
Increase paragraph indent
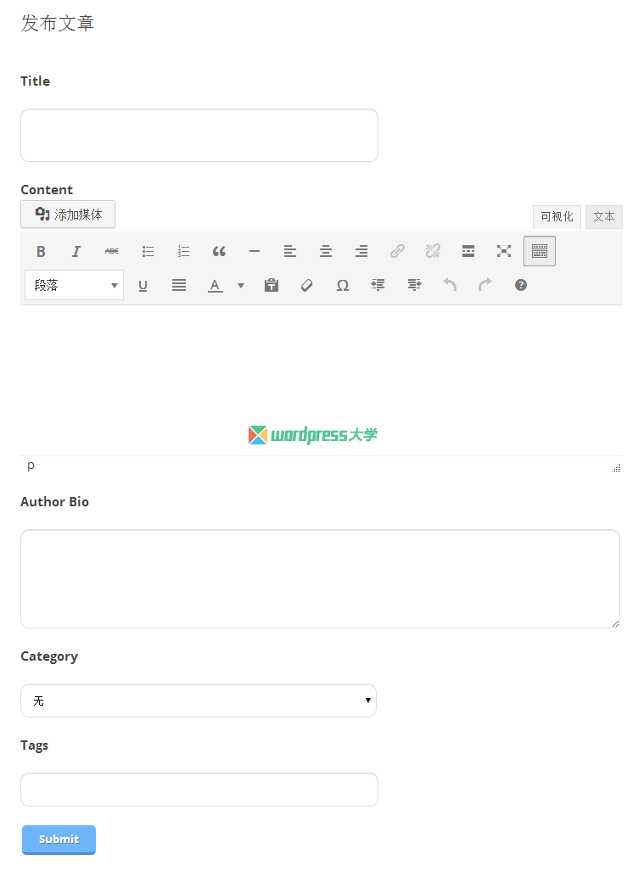[x=414, y=286]
